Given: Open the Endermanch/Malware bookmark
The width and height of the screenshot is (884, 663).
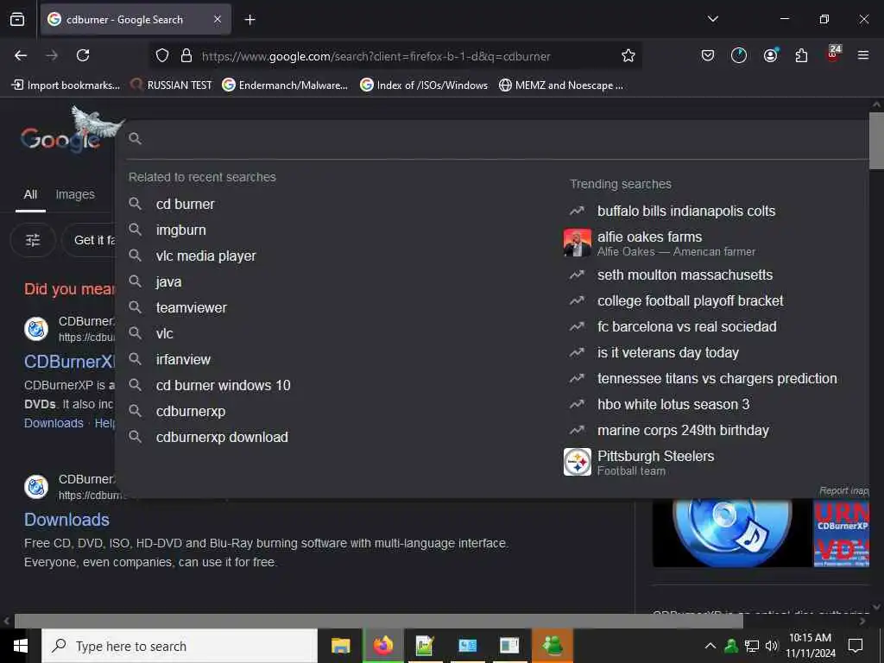Looking at the screenshot, I should [285, 85].
